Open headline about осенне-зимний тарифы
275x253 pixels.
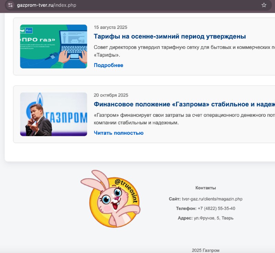169,36
